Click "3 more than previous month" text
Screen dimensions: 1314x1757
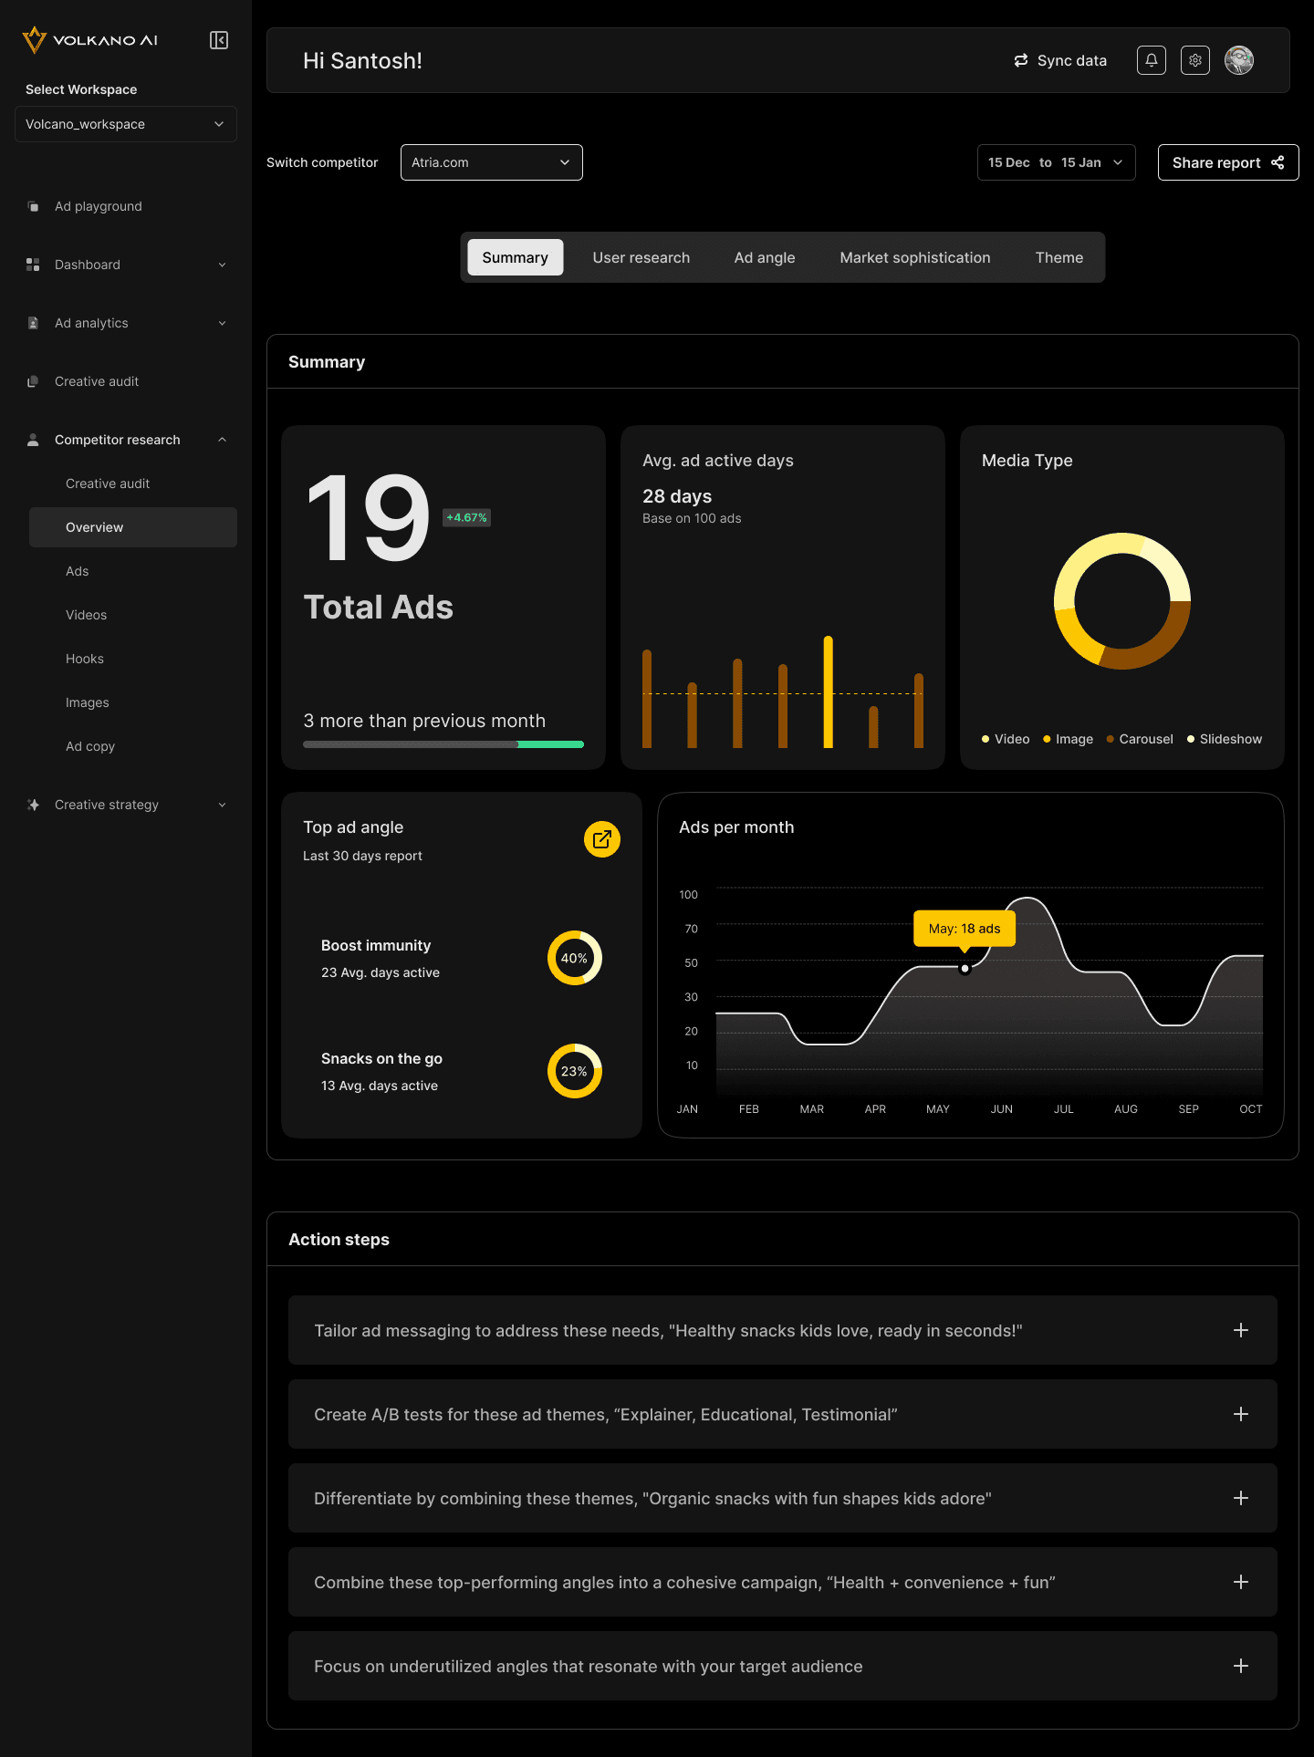[424, 721]
